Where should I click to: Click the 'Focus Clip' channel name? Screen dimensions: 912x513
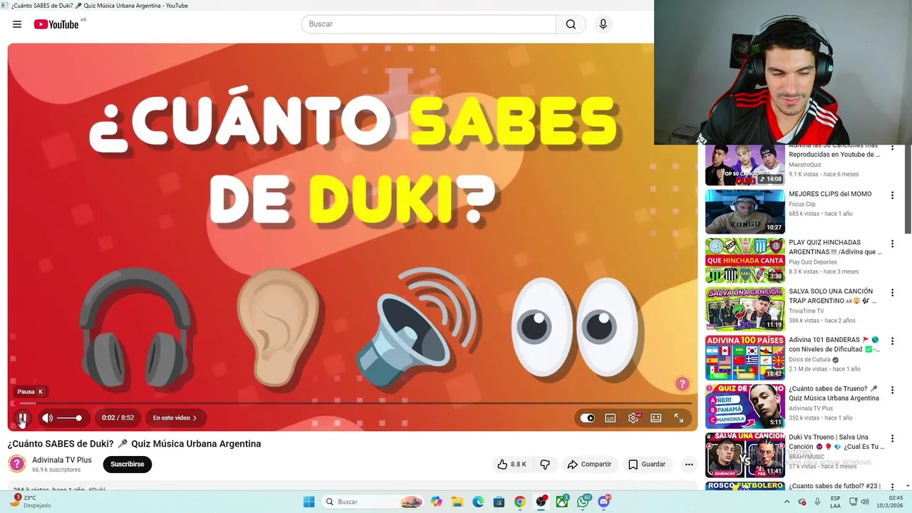click(x=802, y=204)
